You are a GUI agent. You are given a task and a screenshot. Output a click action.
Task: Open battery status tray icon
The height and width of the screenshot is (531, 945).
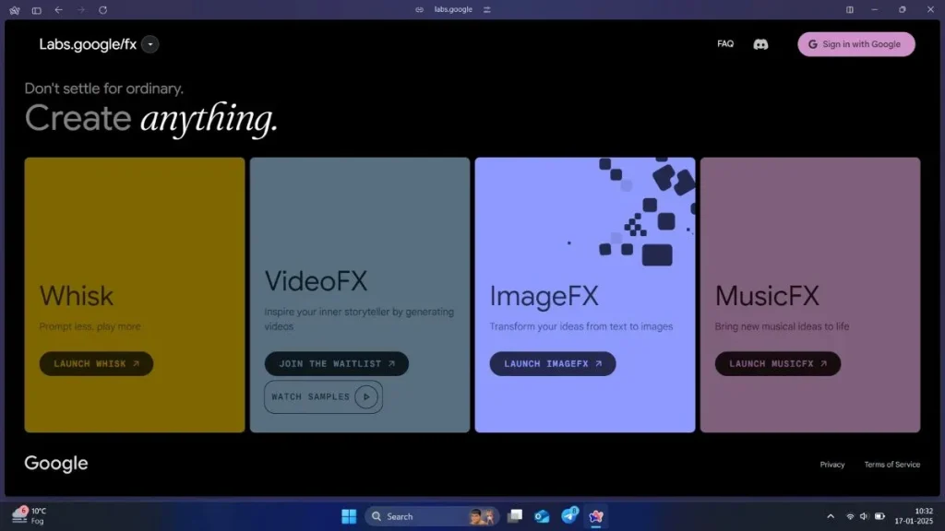pyautogui.click(x=879, y=516)
